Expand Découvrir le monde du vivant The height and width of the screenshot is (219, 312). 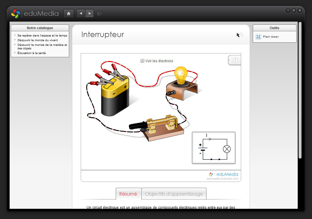38,40
